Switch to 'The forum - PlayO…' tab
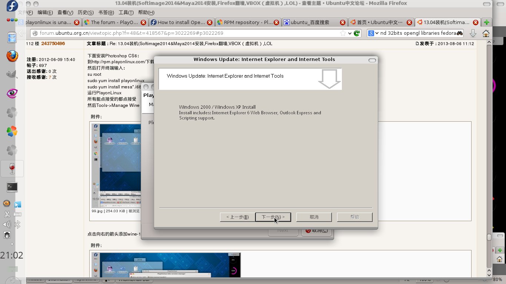 115,22
